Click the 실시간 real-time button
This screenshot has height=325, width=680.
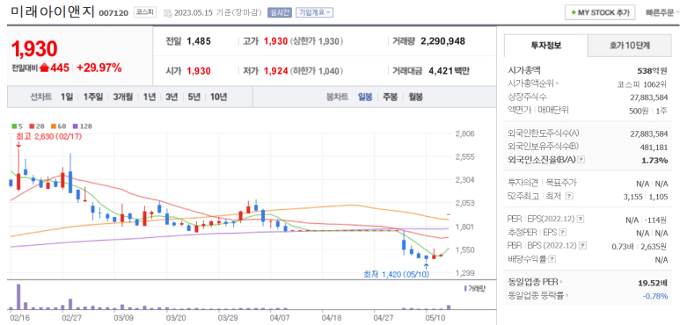(x=280, y=12)
